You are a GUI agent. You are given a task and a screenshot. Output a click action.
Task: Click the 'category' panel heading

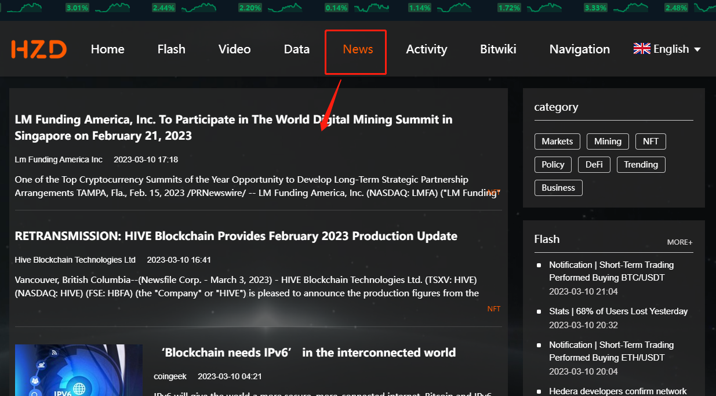point(556,107)
